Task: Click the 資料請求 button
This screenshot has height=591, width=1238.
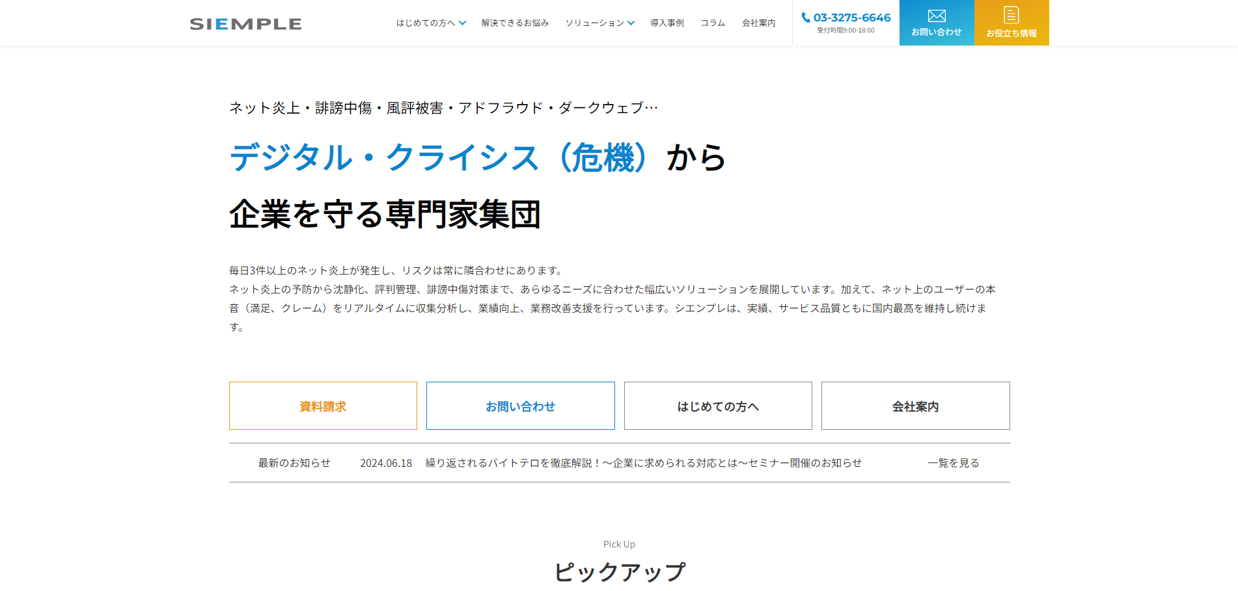Action: [x=323, y=406]
